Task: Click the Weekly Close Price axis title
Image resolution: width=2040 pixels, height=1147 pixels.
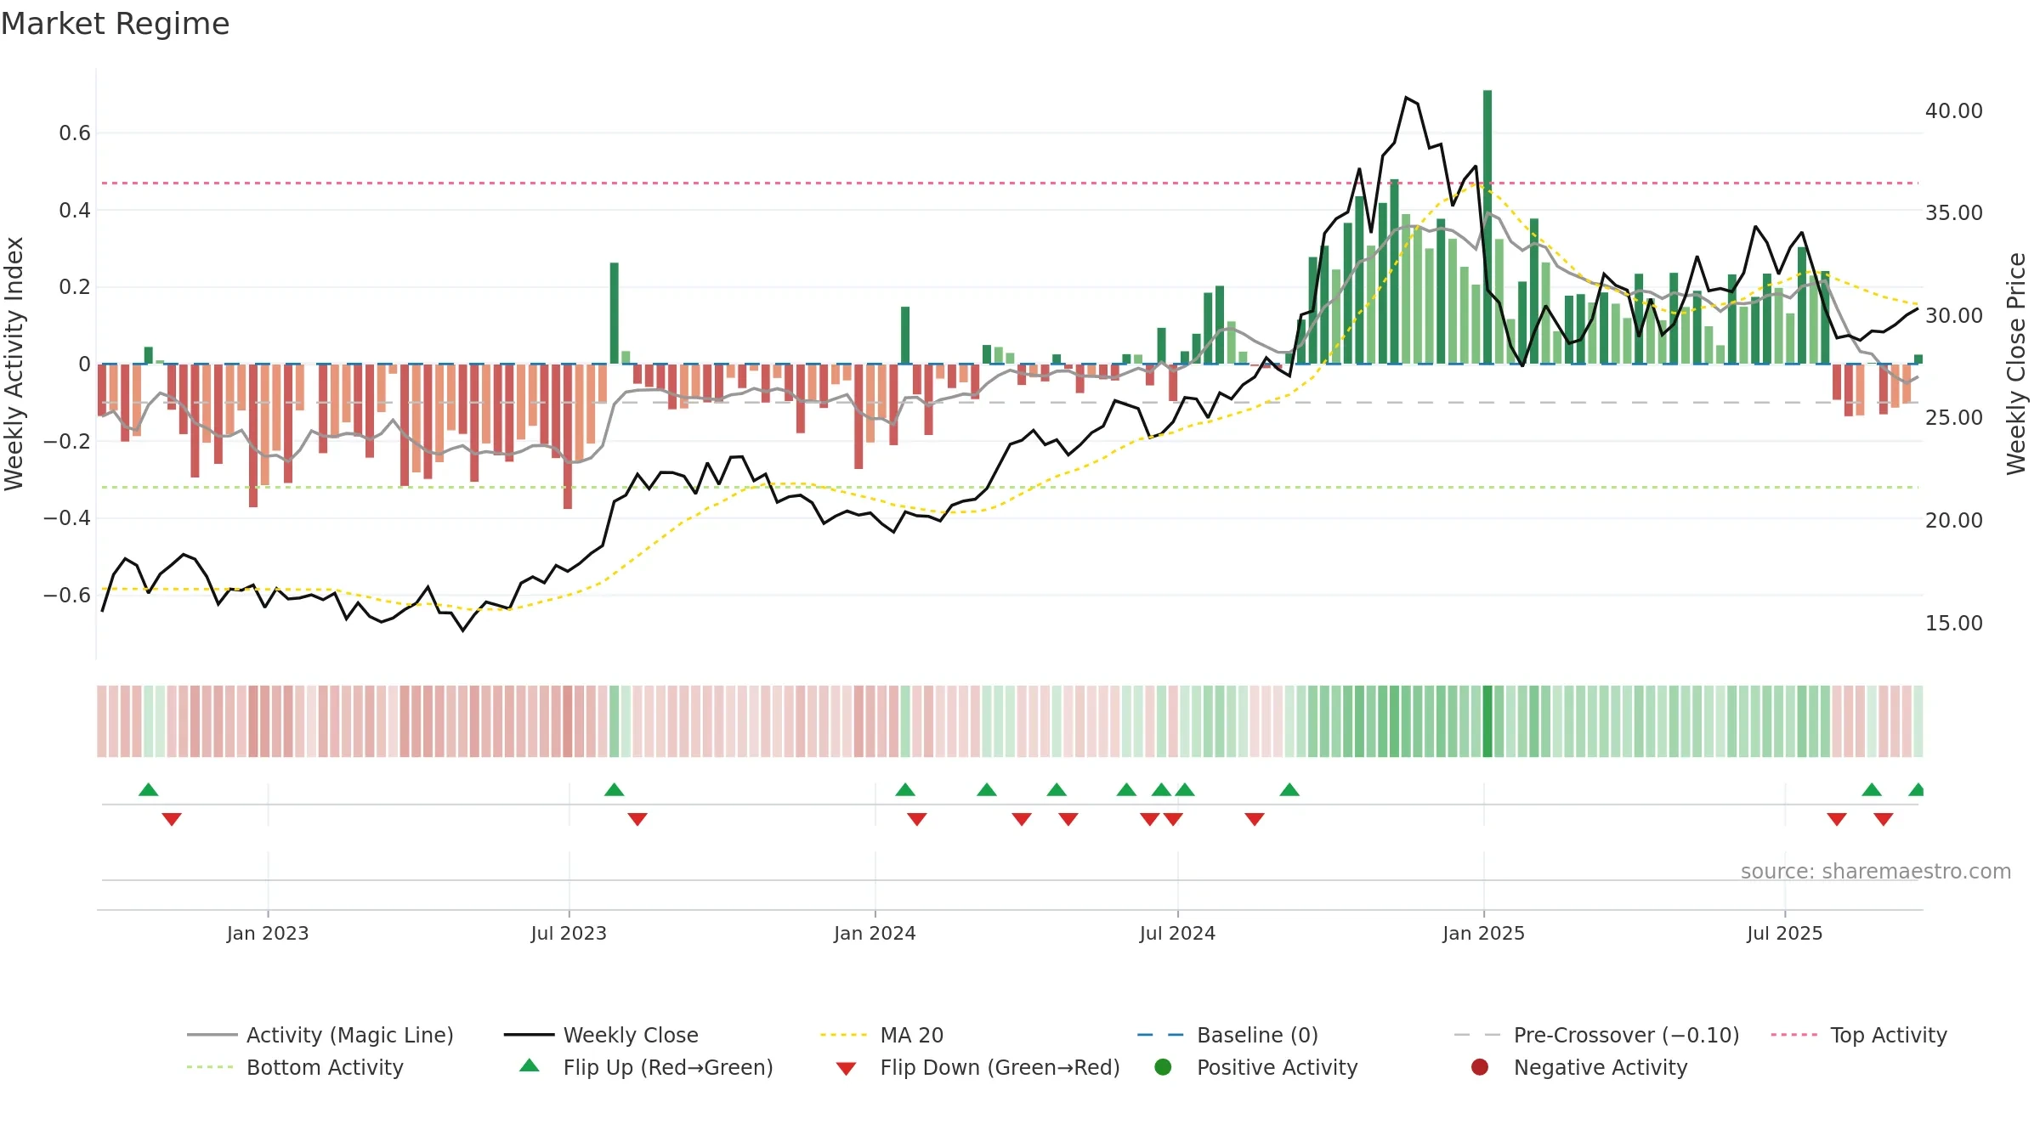Action: 2016,364
